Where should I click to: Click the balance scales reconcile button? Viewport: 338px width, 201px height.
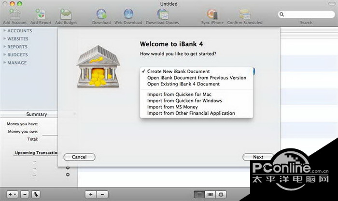coord(221,194)
